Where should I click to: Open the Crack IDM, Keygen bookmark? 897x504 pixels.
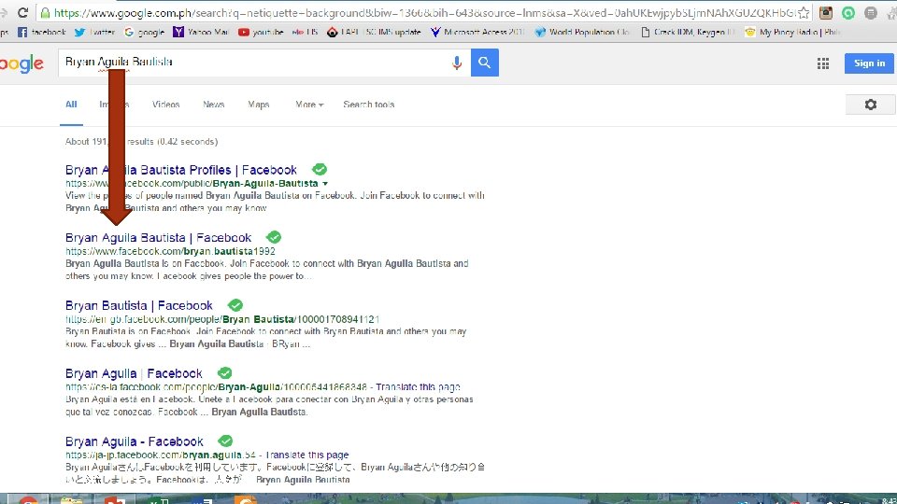pos(688,32)
